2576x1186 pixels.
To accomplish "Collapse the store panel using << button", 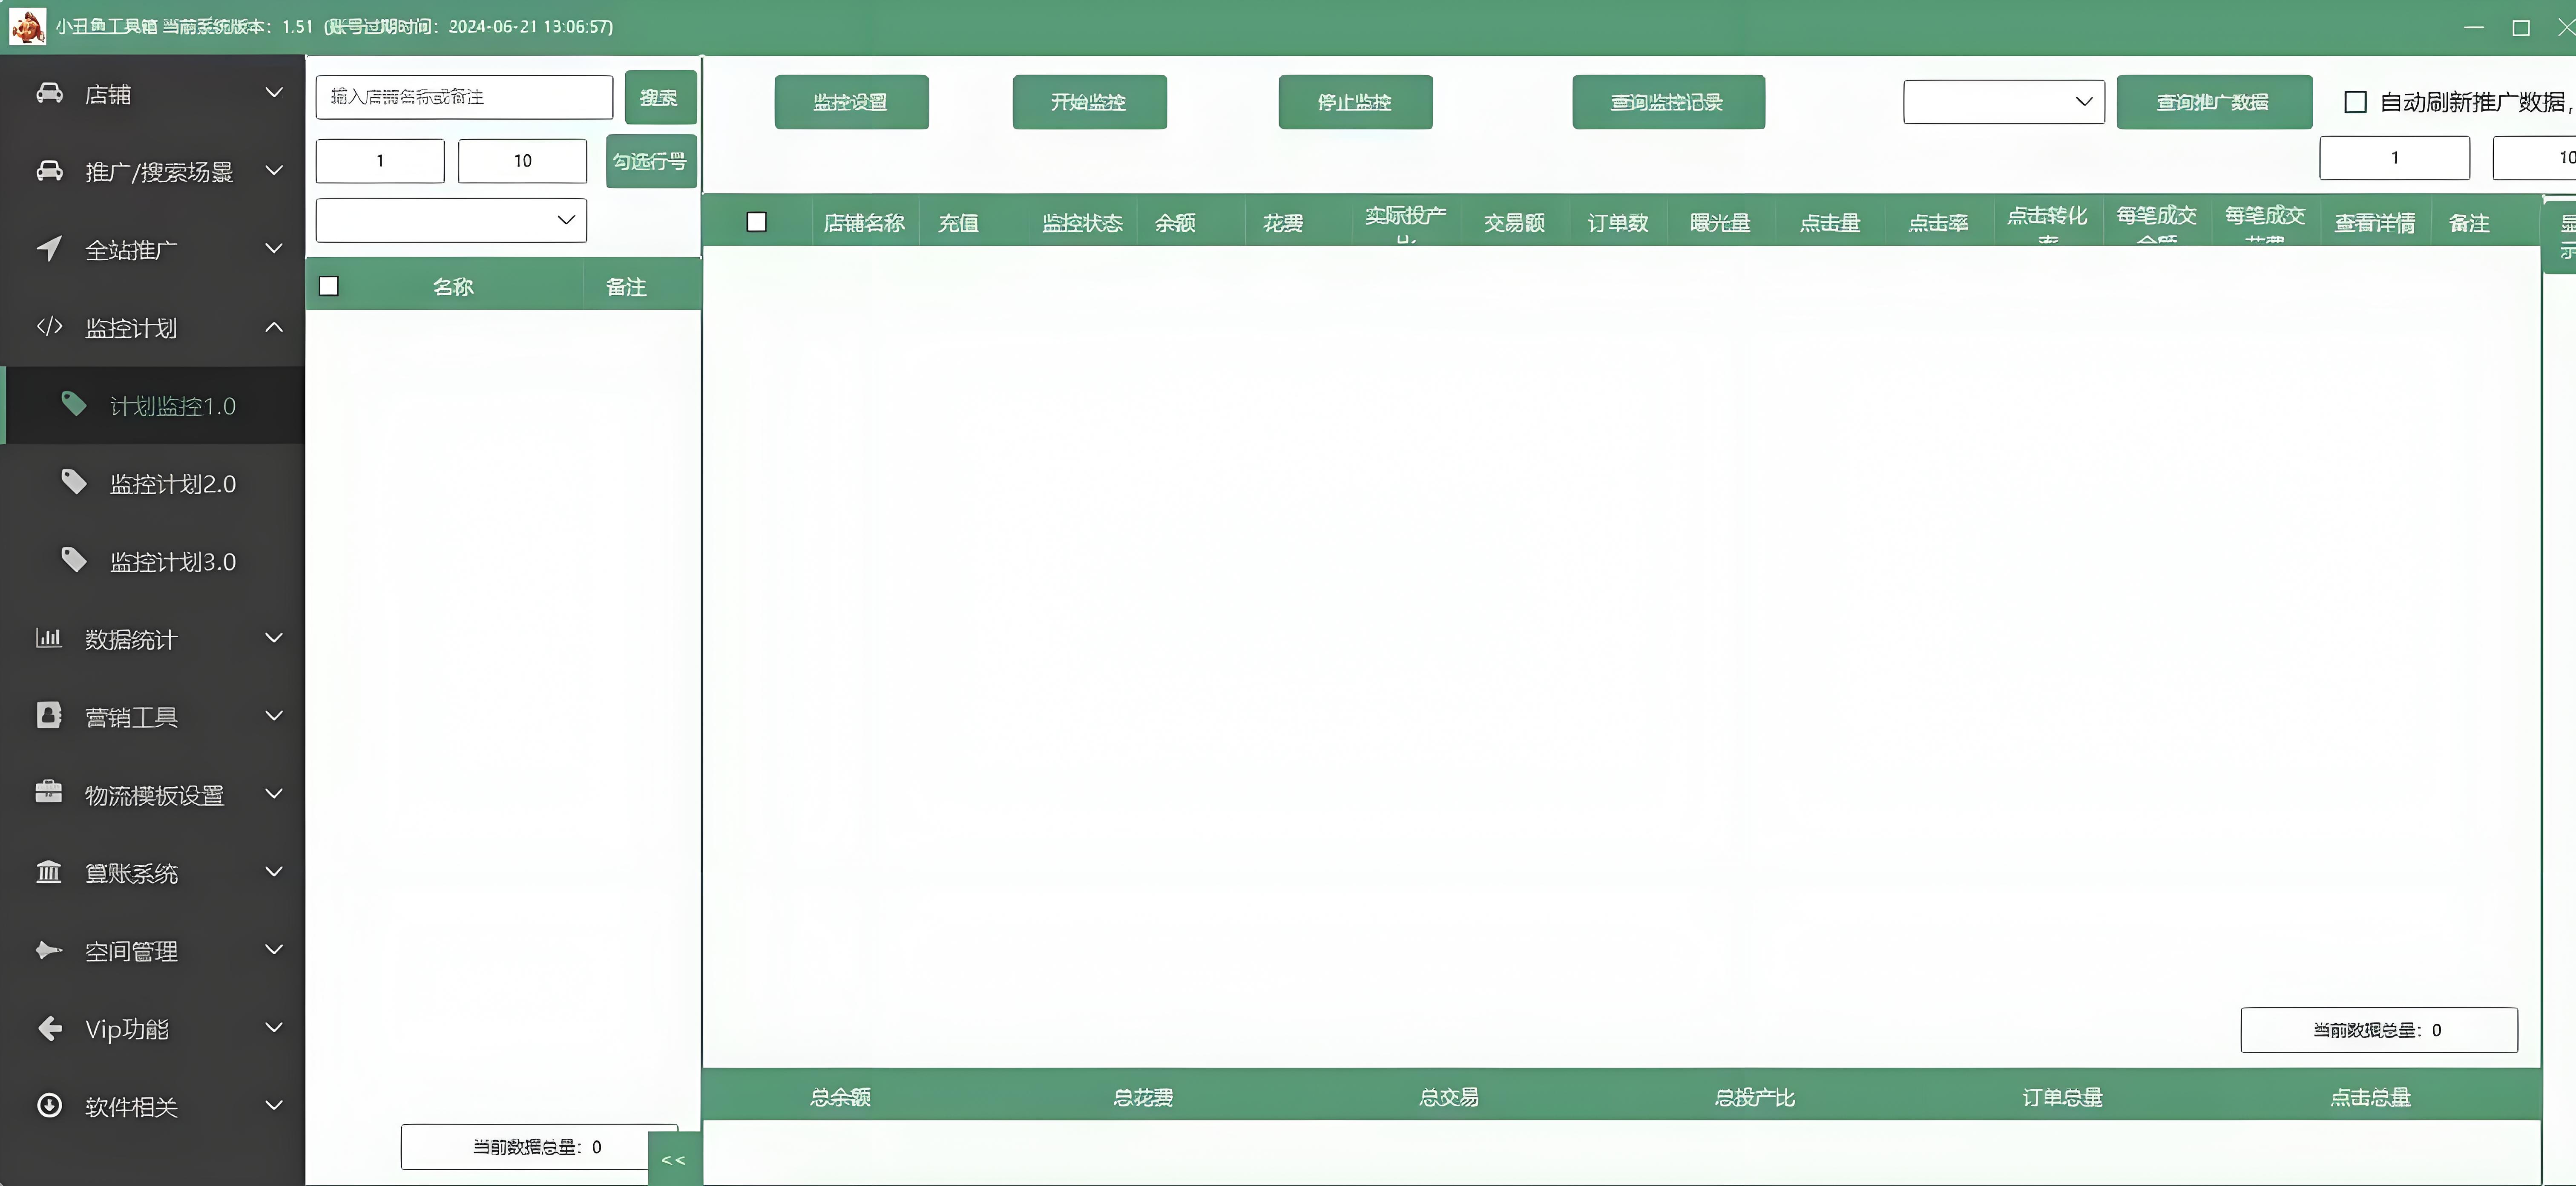I will [x=674, y=1160].
